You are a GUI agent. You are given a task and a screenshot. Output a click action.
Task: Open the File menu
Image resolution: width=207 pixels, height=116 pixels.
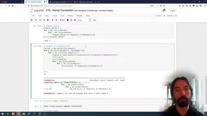(33, 16)
